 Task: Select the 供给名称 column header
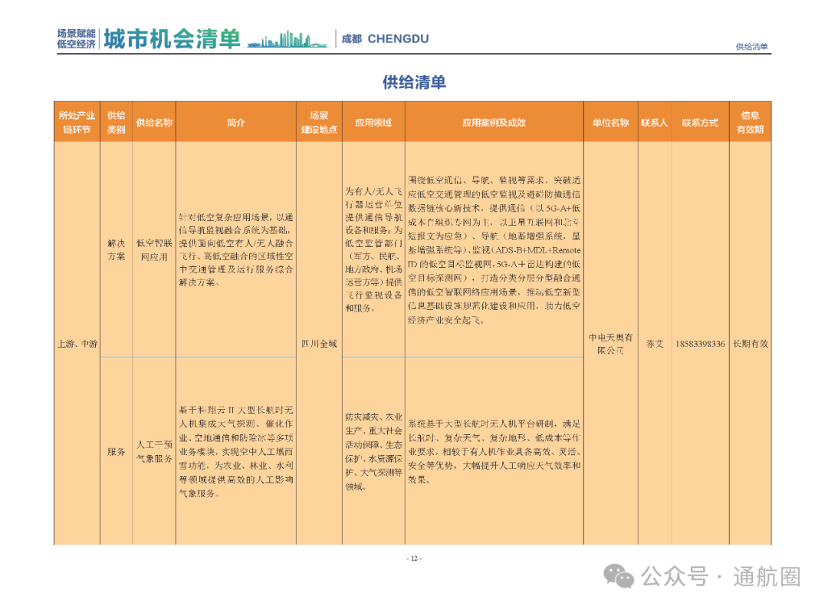[154, 123]
